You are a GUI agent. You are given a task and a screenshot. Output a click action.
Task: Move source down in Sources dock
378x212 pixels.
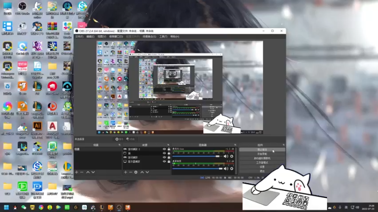[x=147, y=172]
